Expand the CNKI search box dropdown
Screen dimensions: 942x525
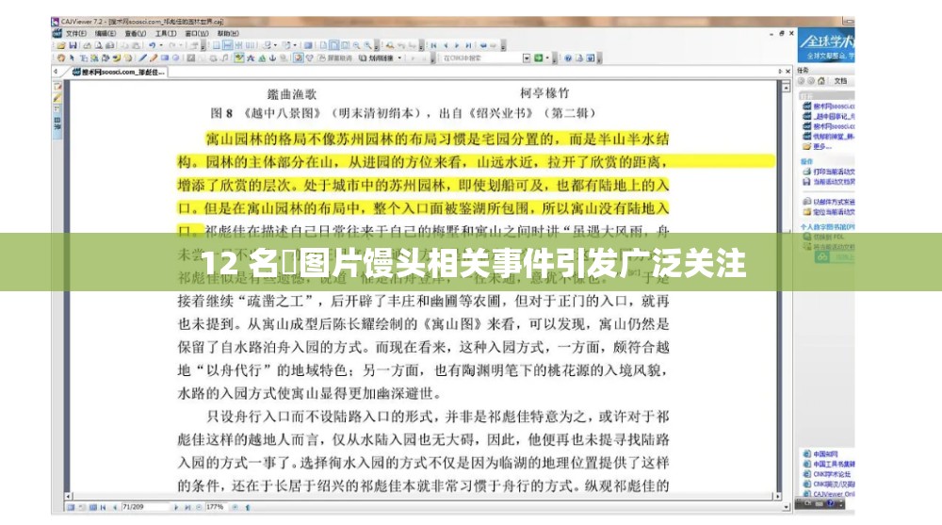pyautogui.click(x=527, y=57)
